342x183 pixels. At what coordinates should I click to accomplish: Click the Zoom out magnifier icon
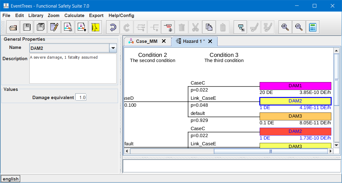click(x=299, y=27)
